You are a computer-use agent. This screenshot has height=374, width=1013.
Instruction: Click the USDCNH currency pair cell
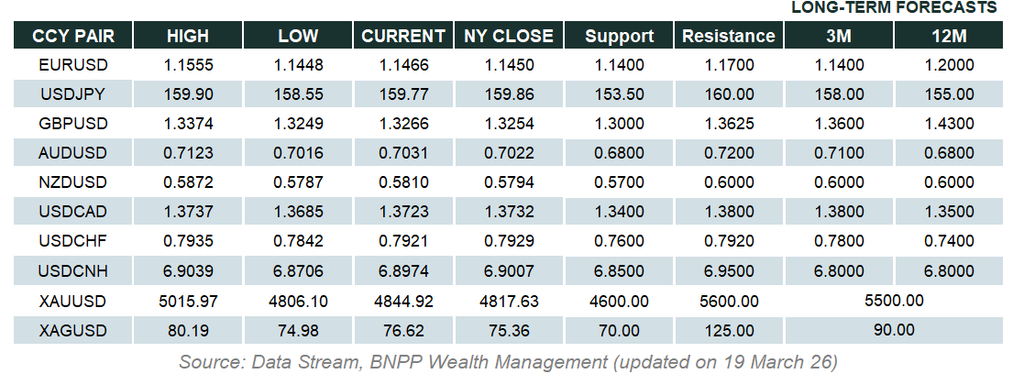pyautogui.click(x=72, y=270)
